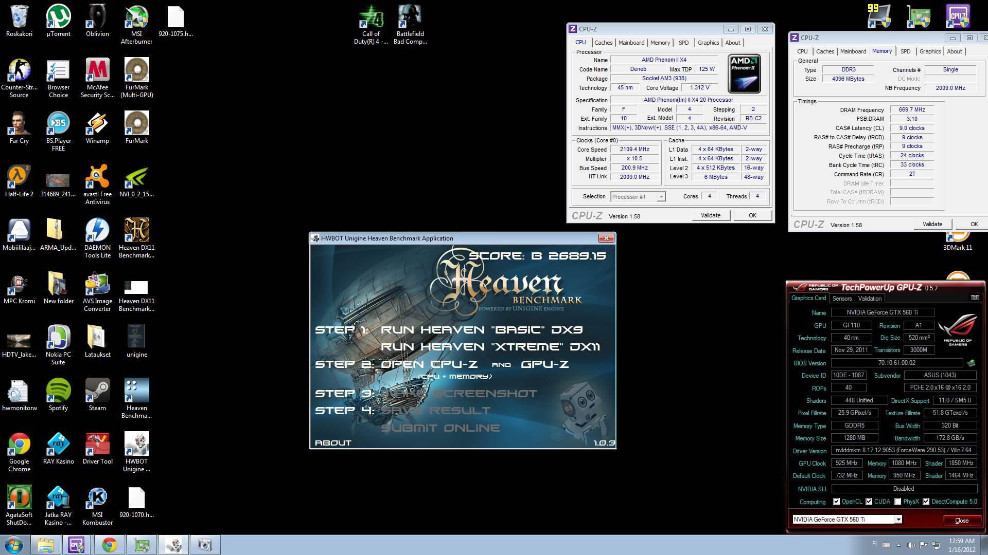
Task: Switch to Sensors tab in GPU-Z
Action: tap(842, 299)
